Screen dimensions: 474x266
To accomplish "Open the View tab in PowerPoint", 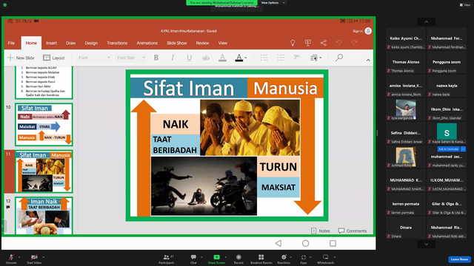I will pyautogui.click(x=223, y=43).
